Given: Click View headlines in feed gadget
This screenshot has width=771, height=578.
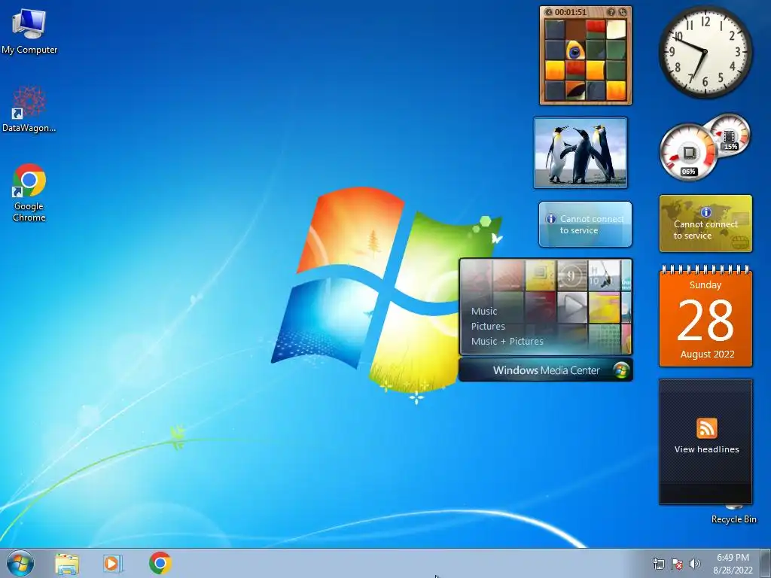Looking at the screenshot, I should (x=706, y=449).
